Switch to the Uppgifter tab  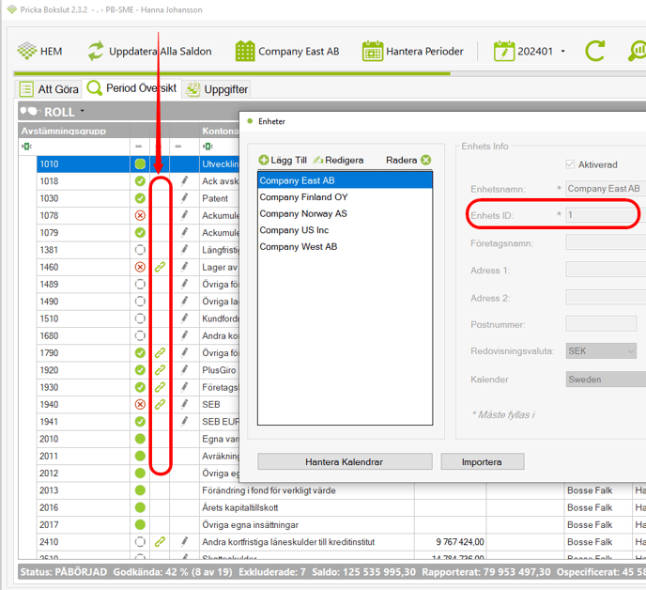click(216, 89)
